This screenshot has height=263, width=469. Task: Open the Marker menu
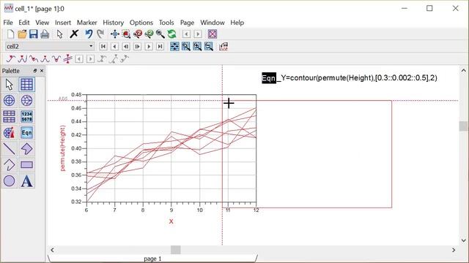[86, 23]
